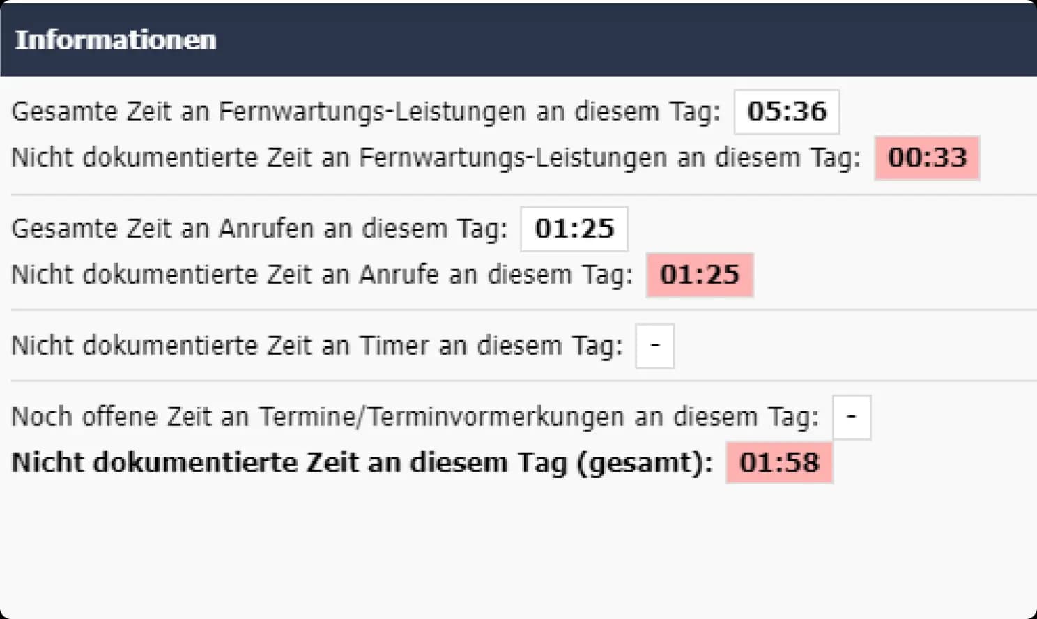Click the 05:36 total Fernwartungs-Leistungen time field
1037x619 pixels.
point(785,112)
